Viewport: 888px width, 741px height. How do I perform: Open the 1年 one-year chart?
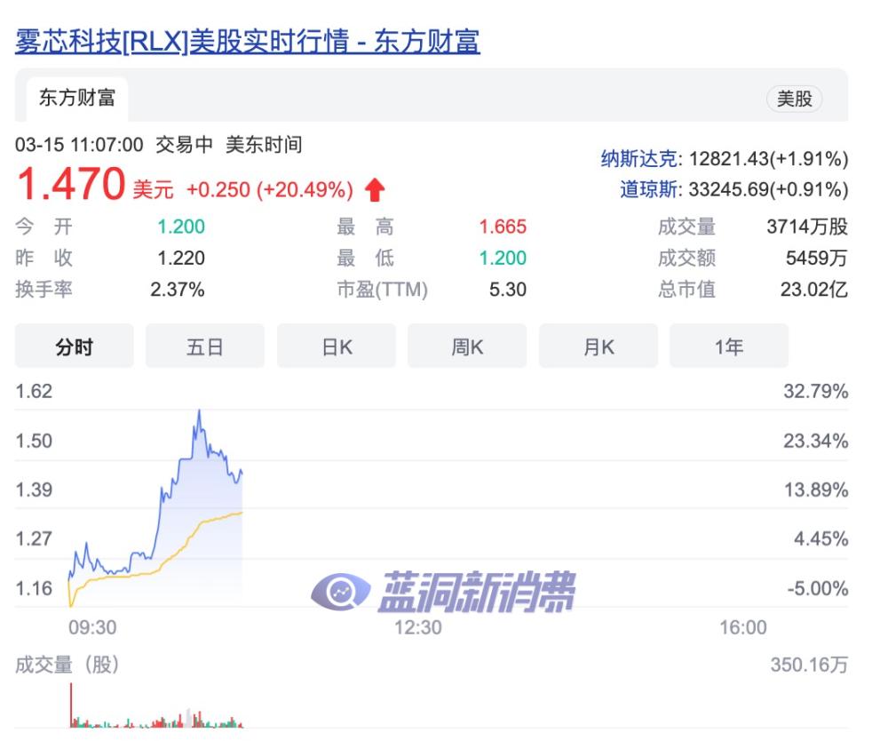728,347
